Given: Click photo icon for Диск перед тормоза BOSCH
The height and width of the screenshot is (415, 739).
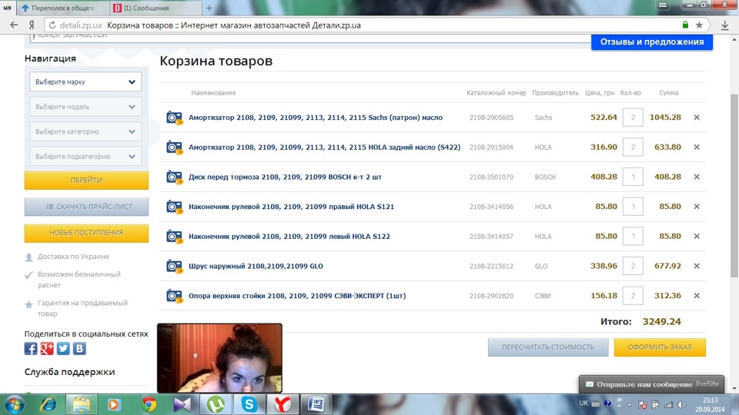Looking at the screenshot, I should 174,177.
